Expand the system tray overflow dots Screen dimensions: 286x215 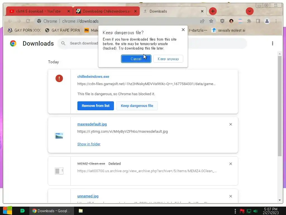[235, 211]
